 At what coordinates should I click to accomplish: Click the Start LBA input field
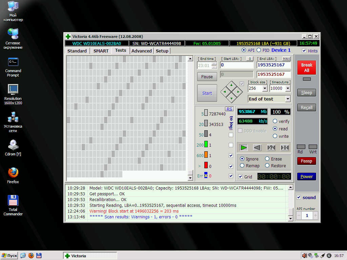(x=237, y=65)
